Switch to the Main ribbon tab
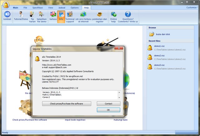 [16, 8]
